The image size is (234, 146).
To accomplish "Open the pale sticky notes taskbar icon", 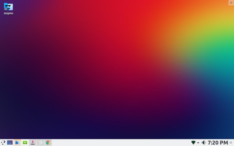I will pos(40,143).
